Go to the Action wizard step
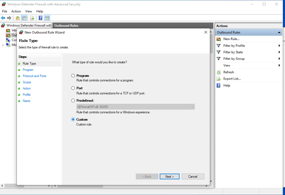Image resolution: width=285 pixels, height=195 pixels. (27, 89)
